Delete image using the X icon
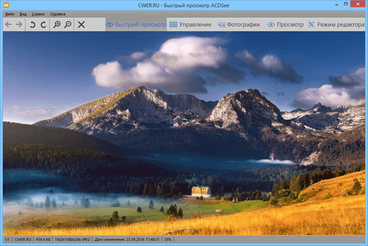368x246 pixels. coord(82,25)
